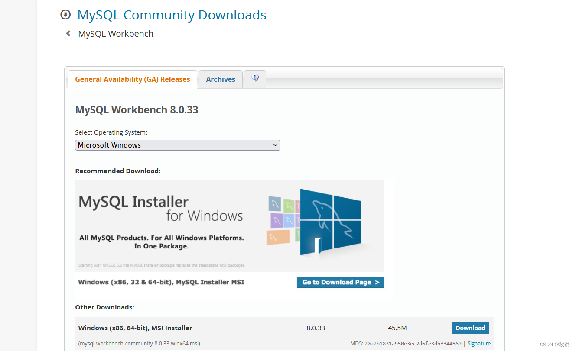Viewport: 576px width, 351px height.
Task: Click the Go to Download Page button
Action: coord(341,282)
